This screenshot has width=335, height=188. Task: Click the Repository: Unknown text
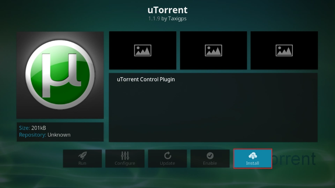coord(45,135)
